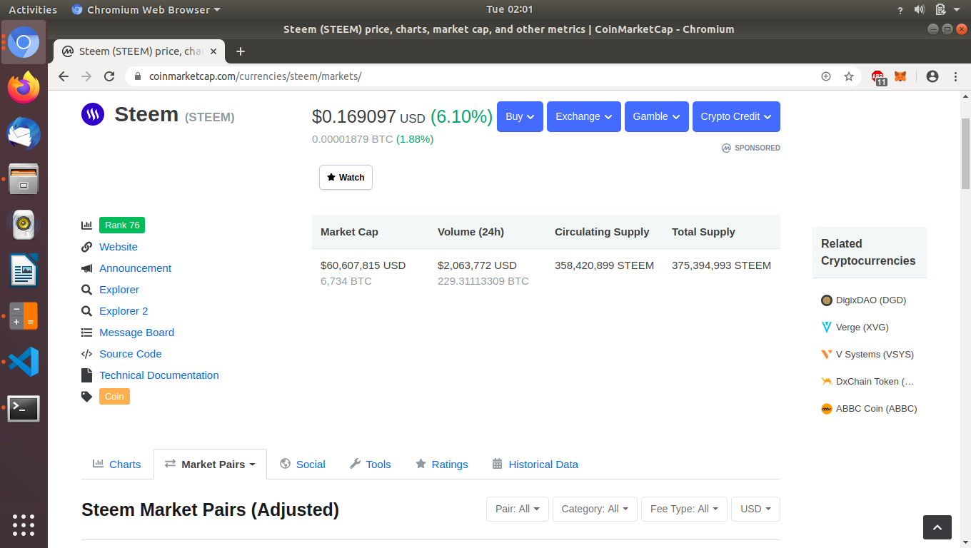Open the Message Board link

pos(136,333)
